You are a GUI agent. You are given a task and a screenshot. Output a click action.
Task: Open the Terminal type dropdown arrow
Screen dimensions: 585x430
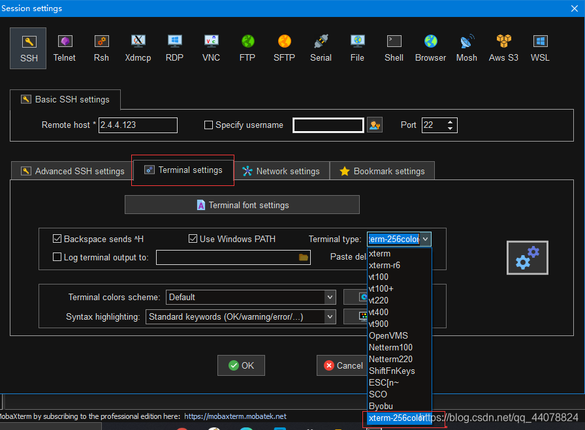click(x=425, y=239)
